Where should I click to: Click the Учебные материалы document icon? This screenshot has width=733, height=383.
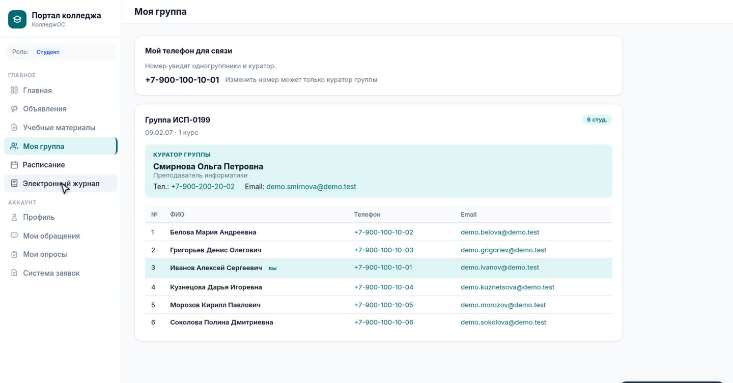[x=14, y=127]
